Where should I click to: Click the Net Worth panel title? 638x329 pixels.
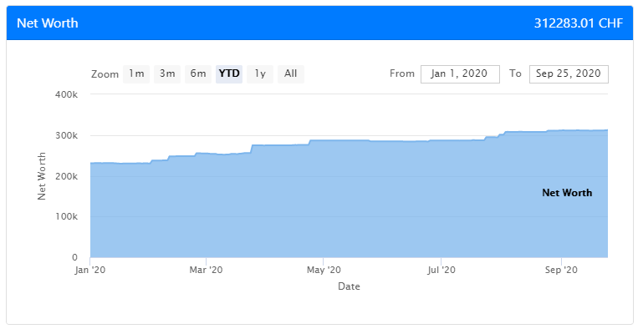(x=48, y=23)
